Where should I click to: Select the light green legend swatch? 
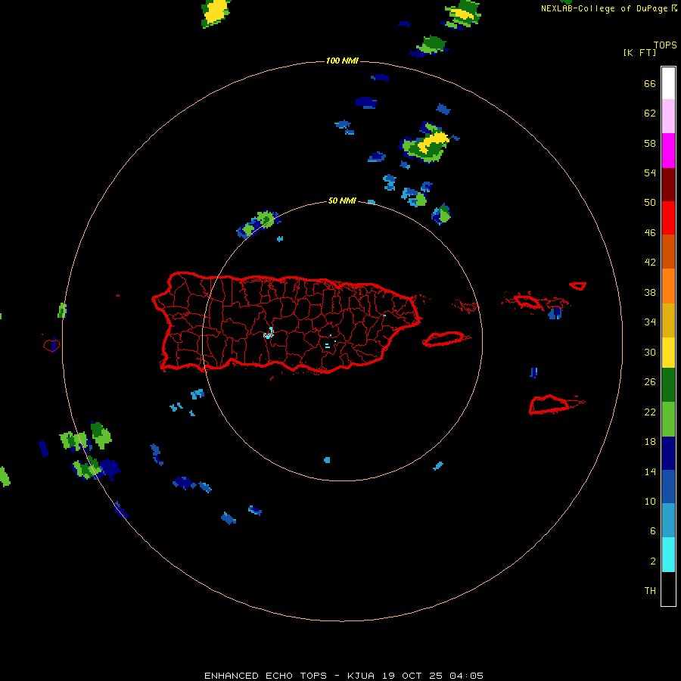[x=668, y=419]
